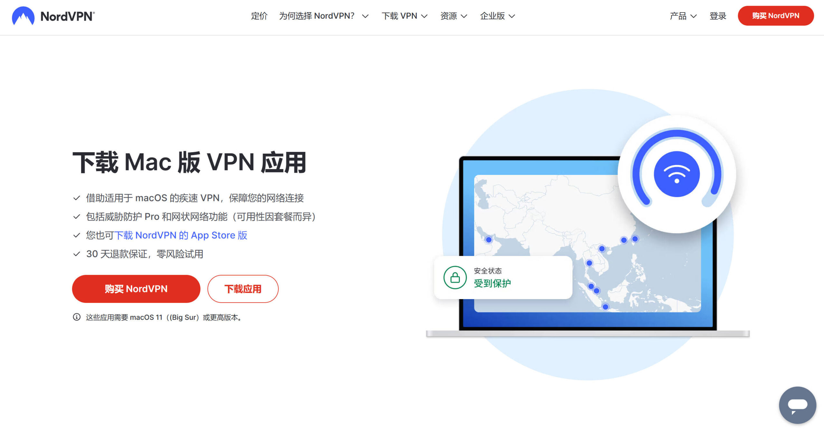Open the 资源 dropdown menu

point(454,16)
